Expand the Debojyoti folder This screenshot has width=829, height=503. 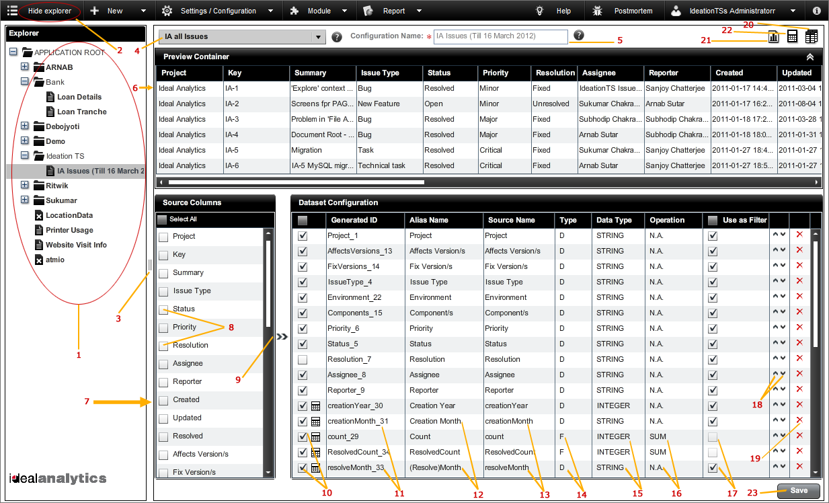click(25, 126)
